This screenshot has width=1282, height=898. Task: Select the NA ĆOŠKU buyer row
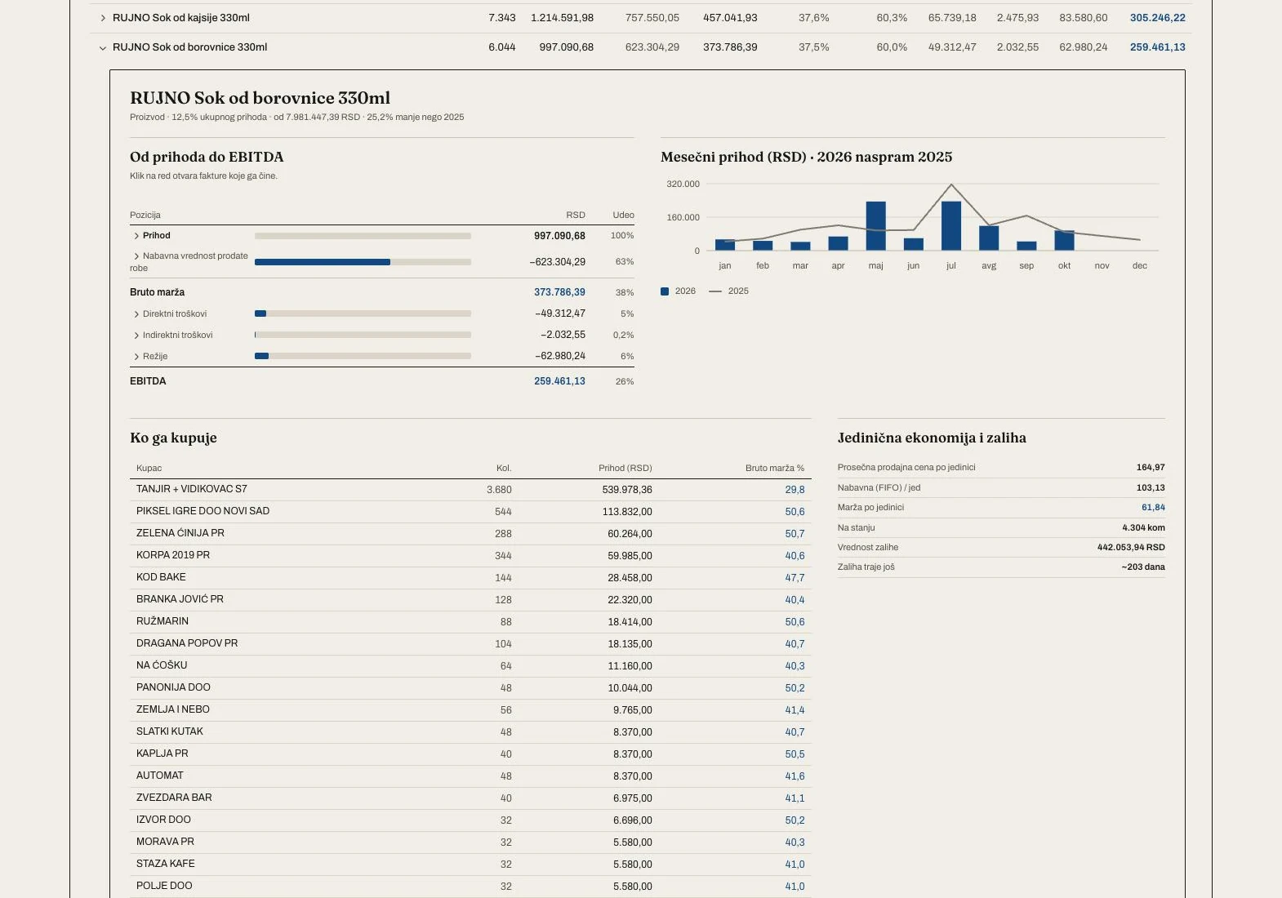(470, 666)
